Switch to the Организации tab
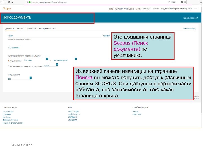This screenshot has width=203, height=152. [x=31, y=28]
